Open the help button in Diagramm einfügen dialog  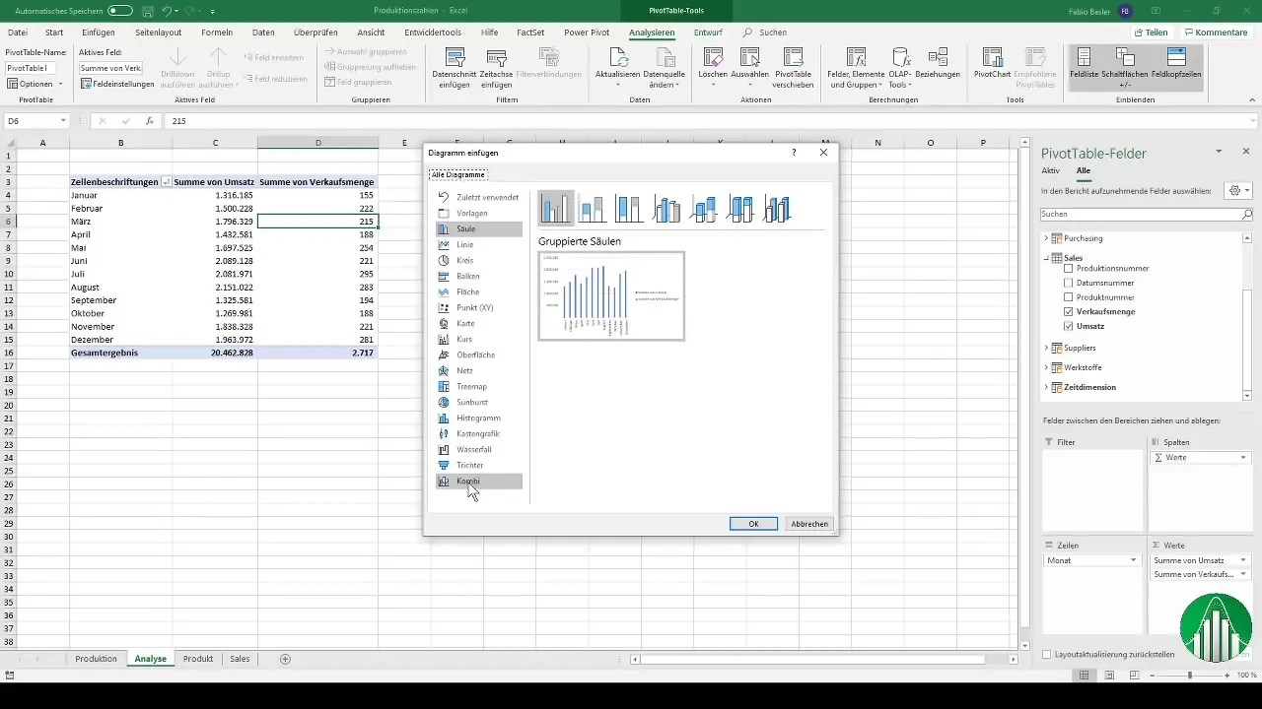coord(794,153)
